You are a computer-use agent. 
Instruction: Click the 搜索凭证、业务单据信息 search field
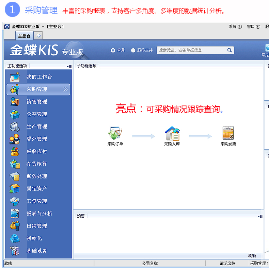(191, 50)
